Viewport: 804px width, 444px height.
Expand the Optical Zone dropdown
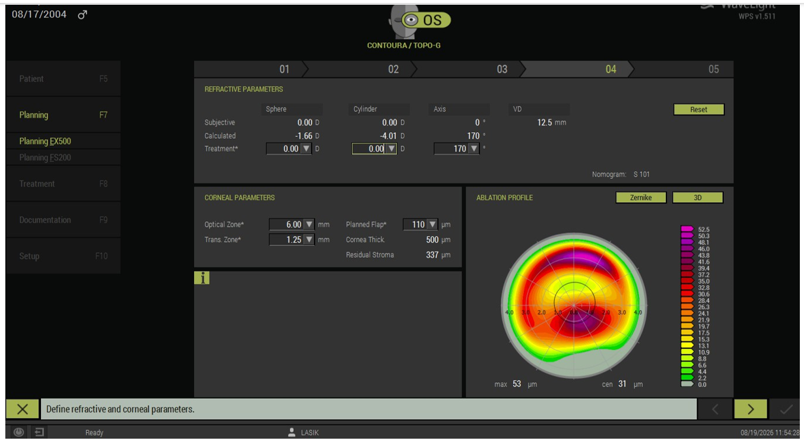click(x=309, y=225)
